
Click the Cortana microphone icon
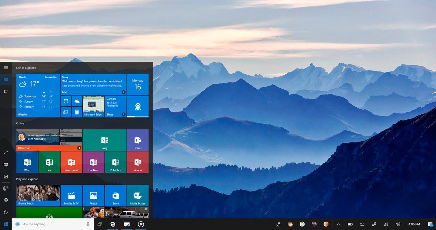pos(88,224)
